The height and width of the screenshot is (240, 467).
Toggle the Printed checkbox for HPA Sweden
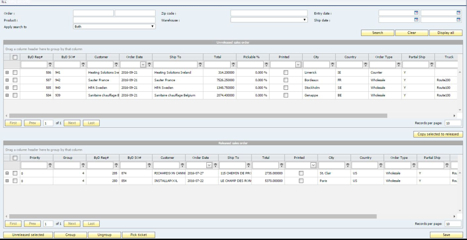[286, 88]
